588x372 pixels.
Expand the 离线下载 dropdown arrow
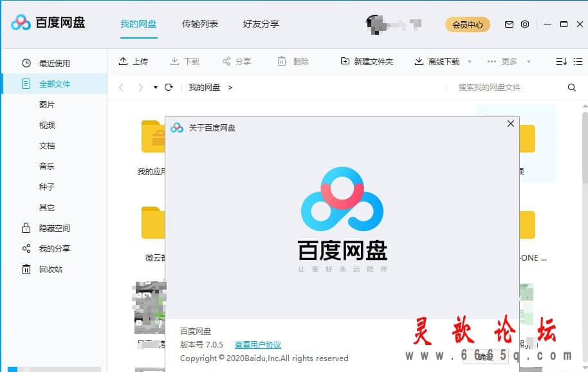[470, 62]
